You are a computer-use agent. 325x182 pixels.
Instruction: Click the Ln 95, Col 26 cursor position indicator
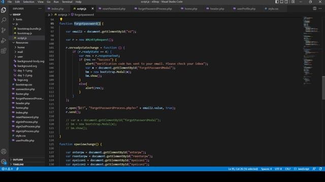243,169
